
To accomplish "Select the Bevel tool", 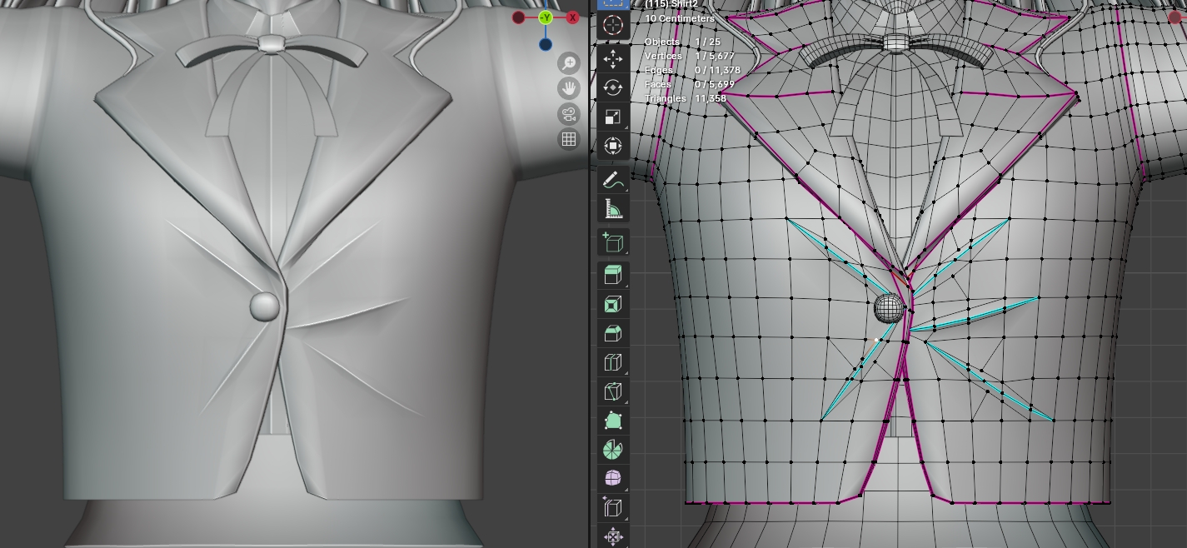I will tap(613, 333).
